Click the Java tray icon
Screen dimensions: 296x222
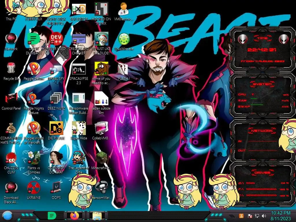click(241, 216)
